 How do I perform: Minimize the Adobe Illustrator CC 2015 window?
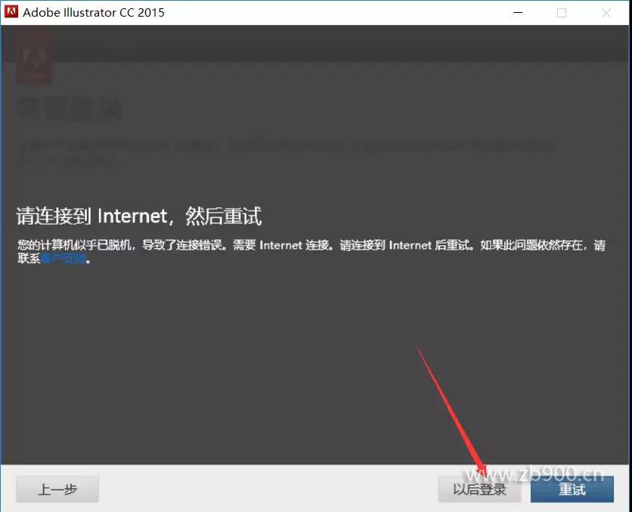pos(518,13)
